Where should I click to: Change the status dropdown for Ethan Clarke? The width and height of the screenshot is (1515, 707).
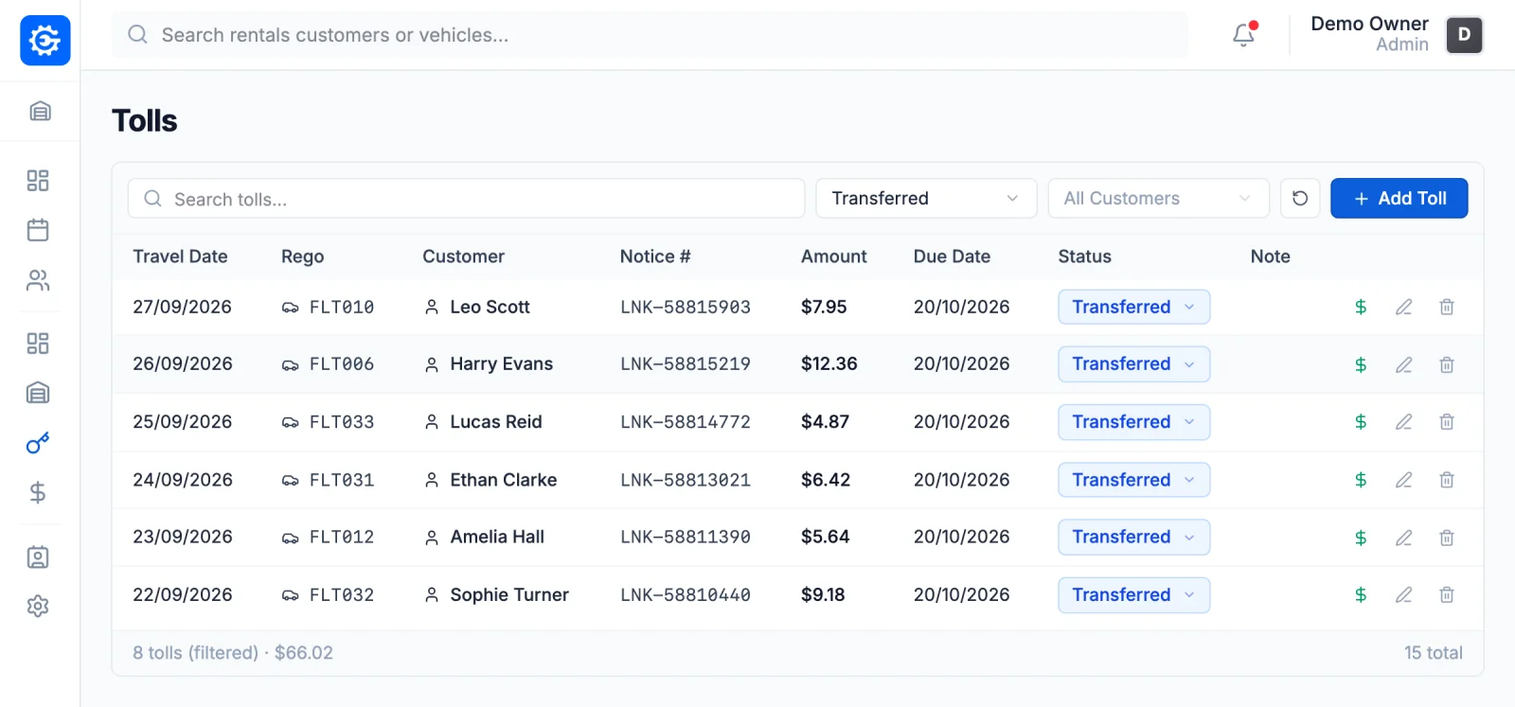(1134, 480)
